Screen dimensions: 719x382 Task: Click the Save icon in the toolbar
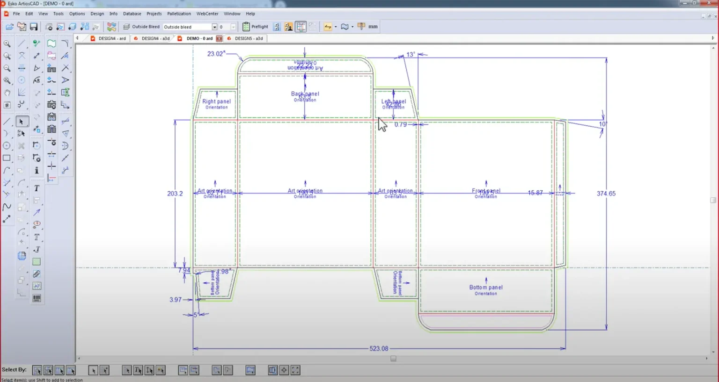33,27
